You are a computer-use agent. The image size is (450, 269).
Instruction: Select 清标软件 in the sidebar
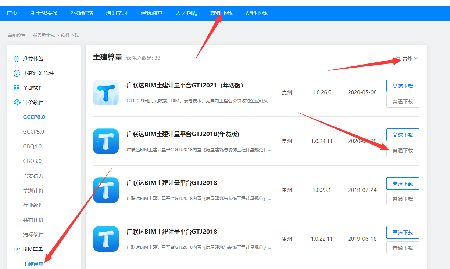(33, 235)
